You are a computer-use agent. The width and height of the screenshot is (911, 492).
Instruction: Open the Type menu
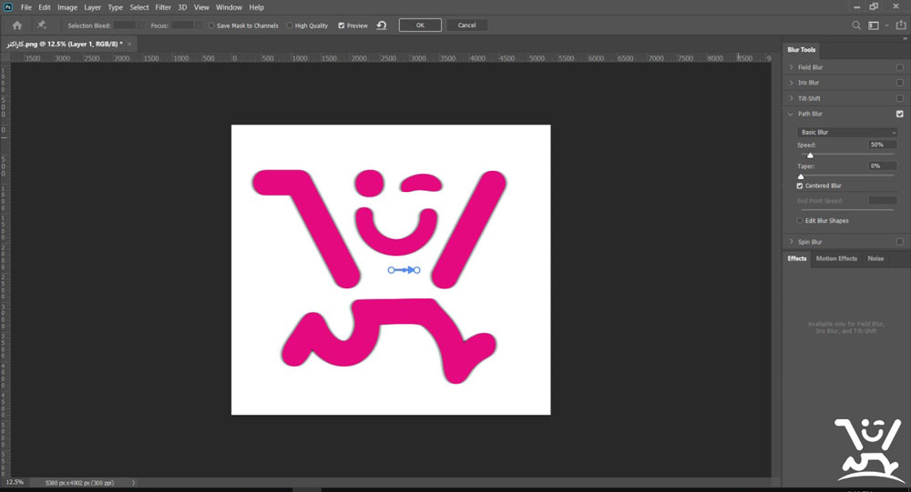pos(115,7)
